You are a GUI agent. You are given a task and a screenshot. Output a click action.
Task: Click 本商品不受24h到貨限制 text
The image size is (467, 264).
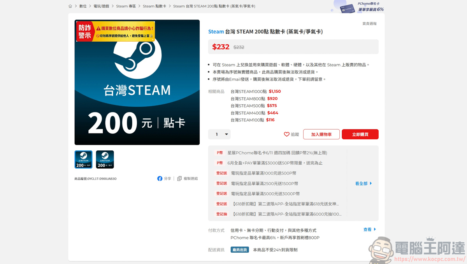coord(275,250)
